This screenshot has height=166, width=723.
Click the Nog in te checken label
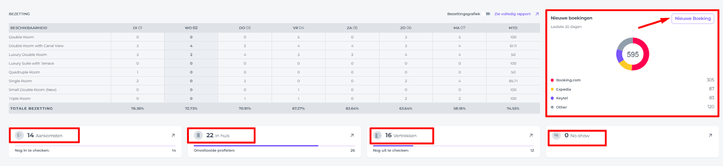pos(32,151)
